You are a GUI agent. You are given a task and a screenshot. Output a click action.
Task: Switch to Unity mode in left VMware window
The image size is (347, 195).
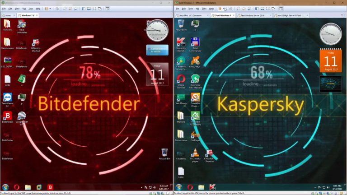coord(100,9)
